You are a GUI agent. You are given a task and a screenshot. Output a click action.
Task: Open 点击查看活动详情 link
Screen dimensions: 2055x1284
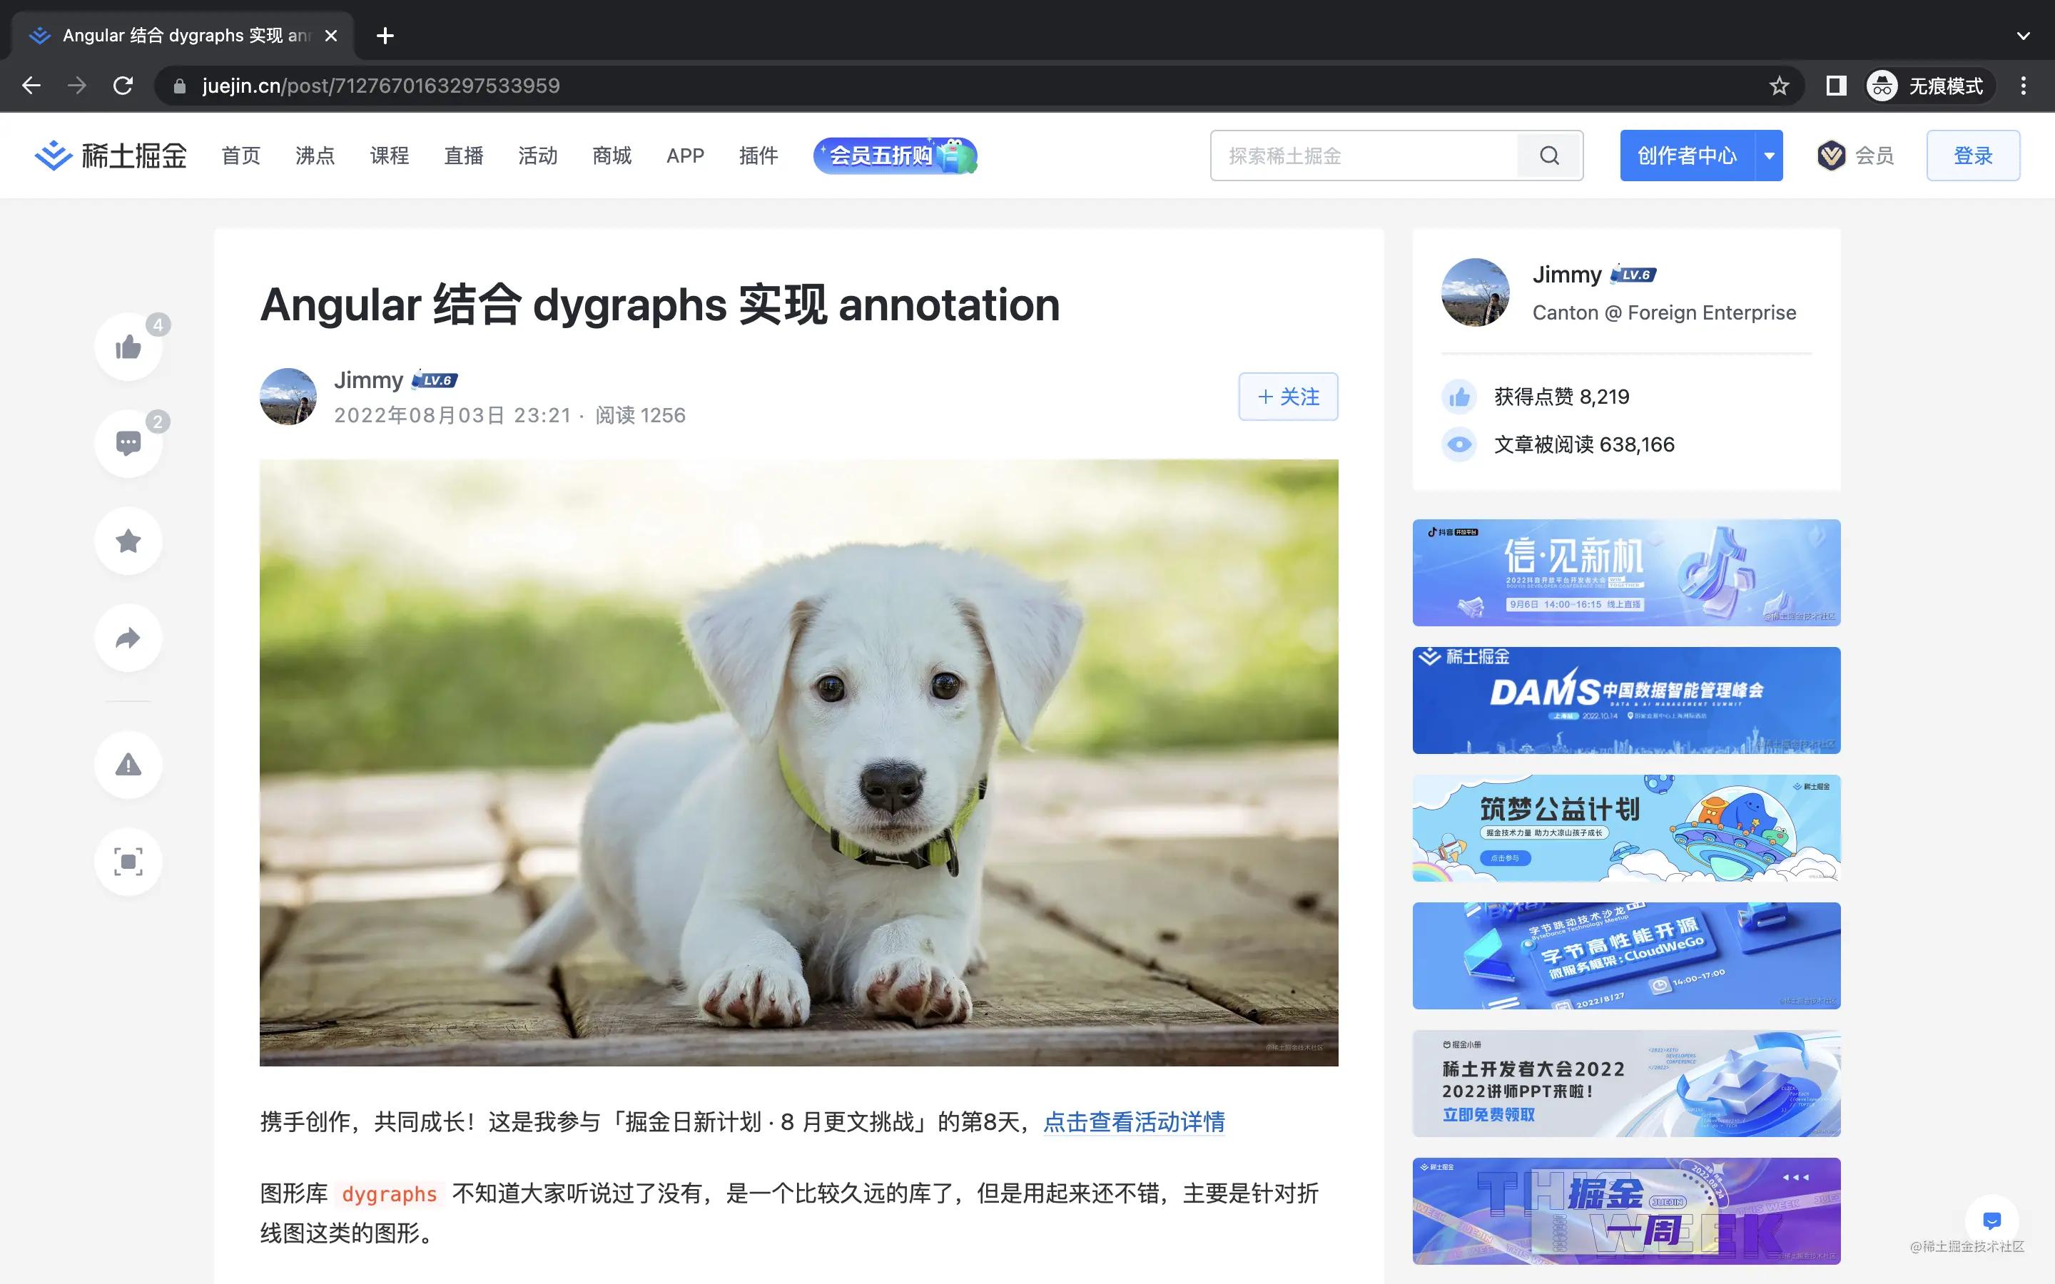point(1133,1122)
